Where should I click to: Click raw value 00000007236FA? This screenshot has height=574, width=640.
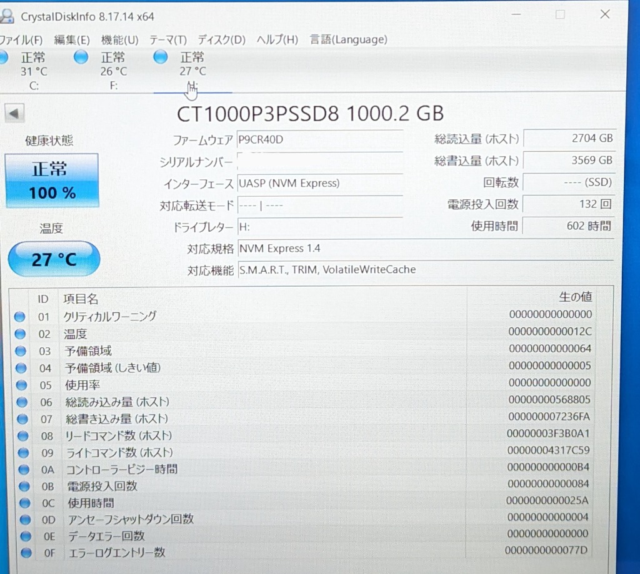pos(549,417)
